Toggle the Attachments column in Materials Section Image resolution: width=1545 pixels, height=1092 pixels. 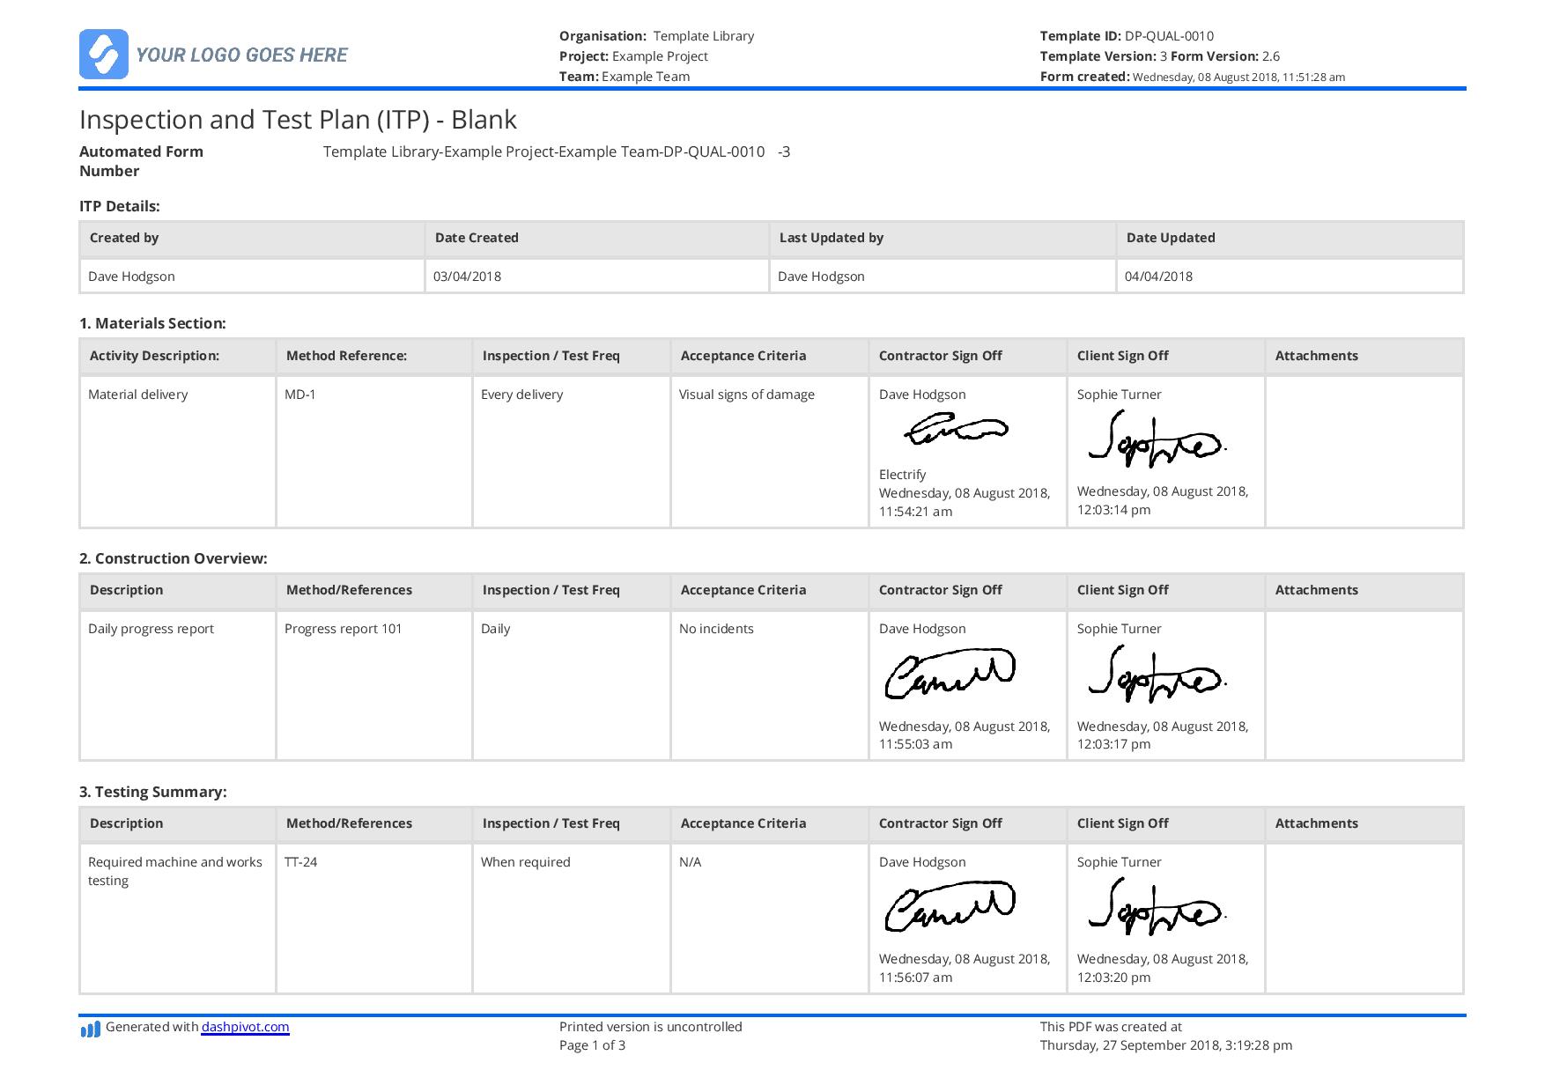coord(1317,356)
